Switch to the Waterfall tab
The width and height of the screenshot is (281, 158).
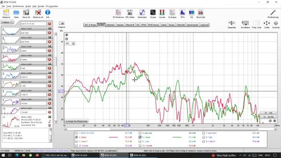click(180, 25)
